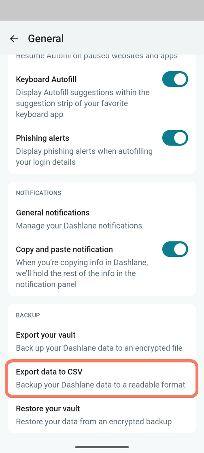Go back using the arrow icon
The height and width of the screenshot is (453, 204).
coord(14,39)
